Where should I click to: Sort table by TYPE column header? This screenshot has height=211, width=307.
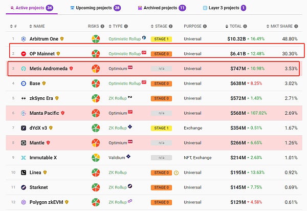click(x=117, y=26)
